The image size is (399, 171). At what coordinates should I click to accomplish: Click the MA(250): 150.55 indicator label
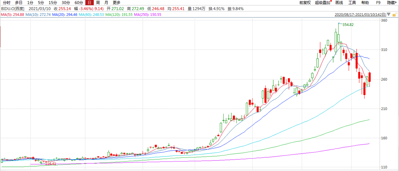(x=148, y=15)
